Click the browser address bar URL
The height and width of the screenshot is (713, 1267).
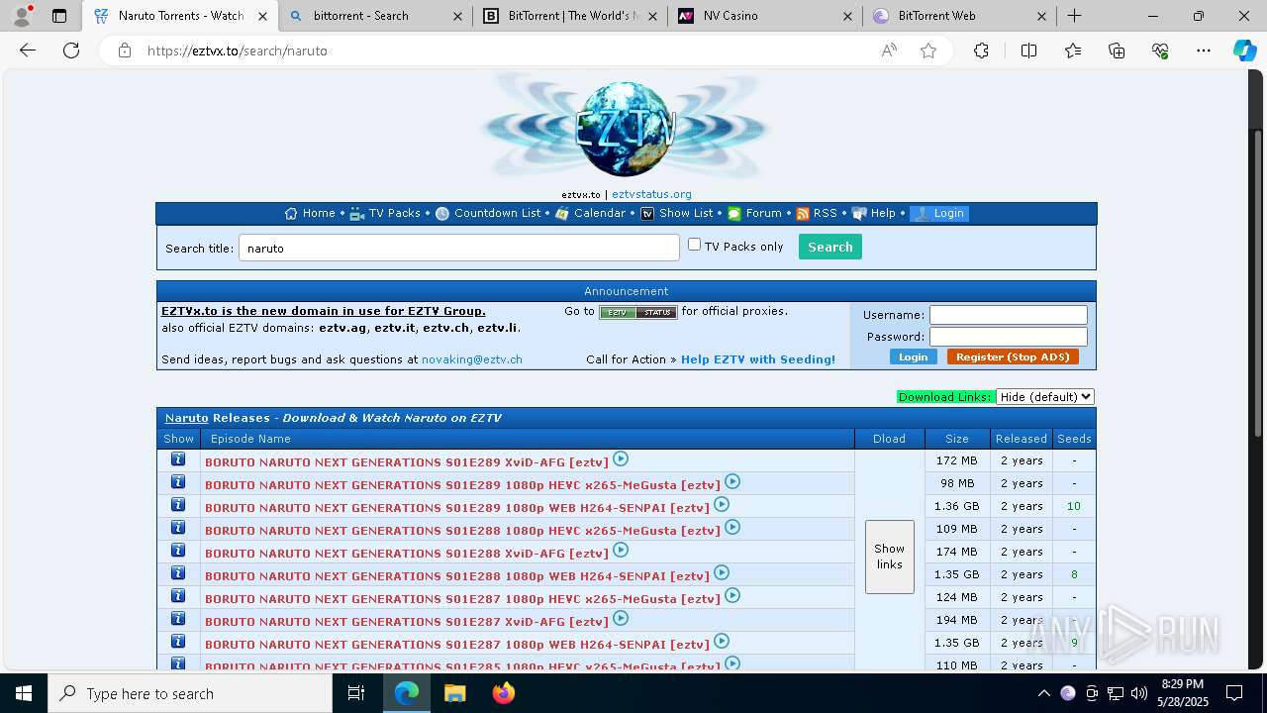pyautogui.click(x=238, y=51)
